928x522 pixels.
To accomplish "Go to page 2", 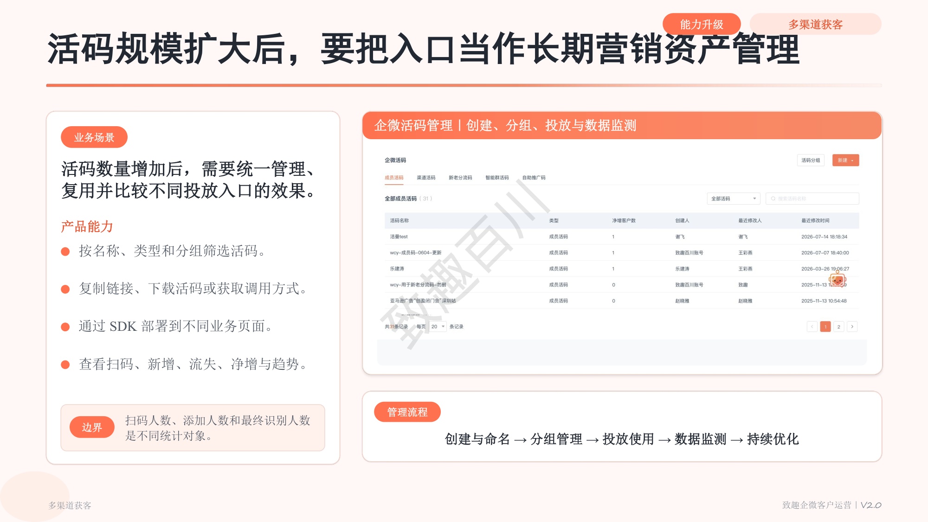I will (838, 327).
